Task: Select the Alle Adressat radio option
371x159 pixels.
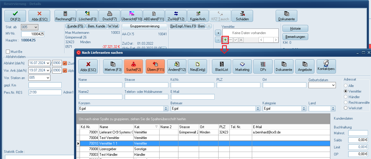Action: click(346, 86)
